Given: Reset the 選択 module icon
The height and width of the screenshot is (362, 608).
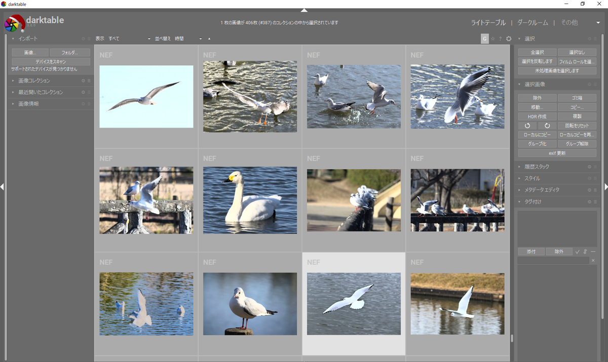Looking at the screenshot, I should 589,38.
